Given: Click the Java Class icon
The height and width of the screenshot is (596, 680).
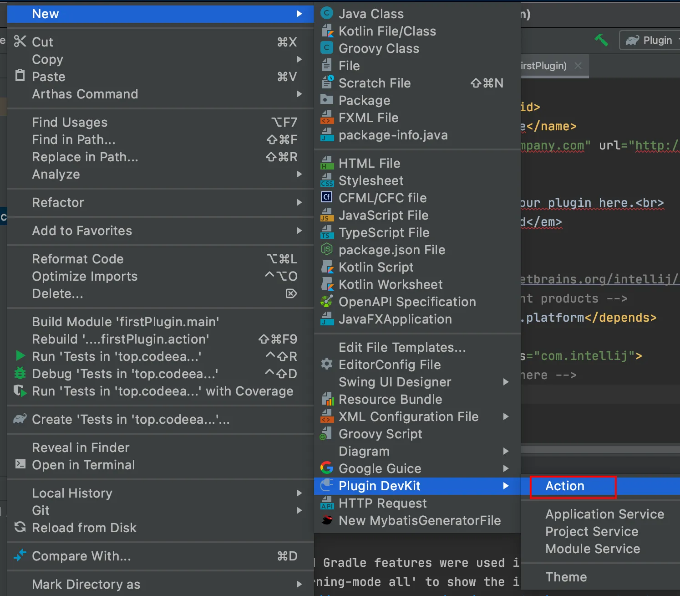Looking at the screenshot, I should pyautogui.click(x=327, y=13).
